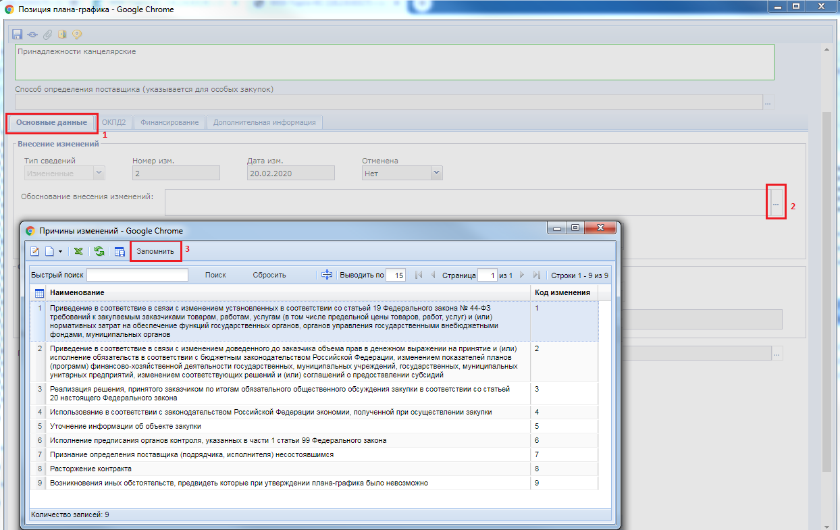Viewport: 840px width, 530px height.
Task: Click the Сбросить button
Action: pos(269,275)
